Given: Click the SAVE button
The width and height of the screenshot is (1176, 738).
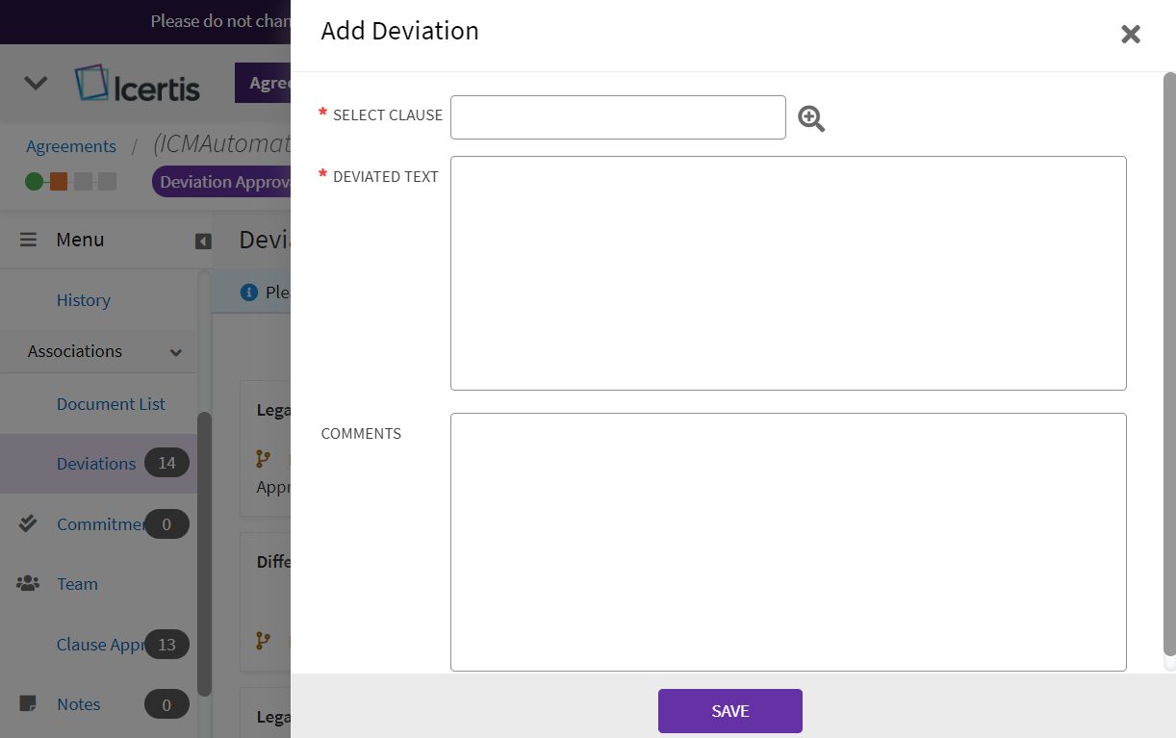Looking at the screenshot, I should pos(729,711).
